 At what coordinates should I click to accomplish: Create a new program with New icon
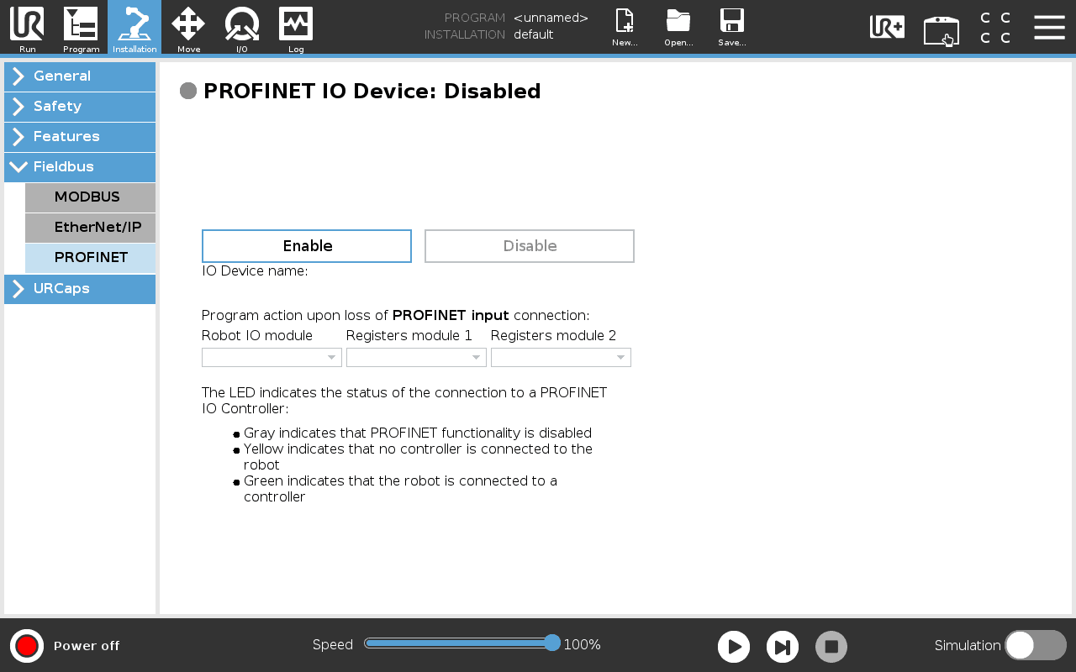[625, 28]
